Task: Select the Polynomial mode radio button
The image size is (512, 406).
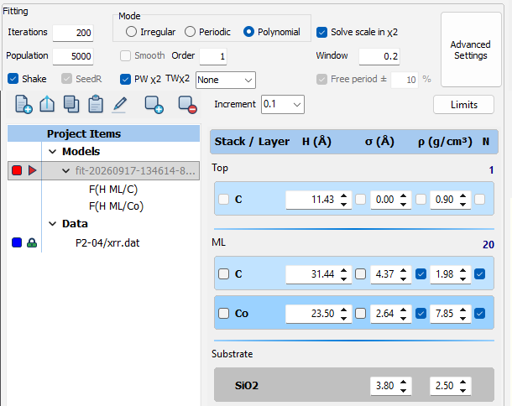Action: point(248,32)
